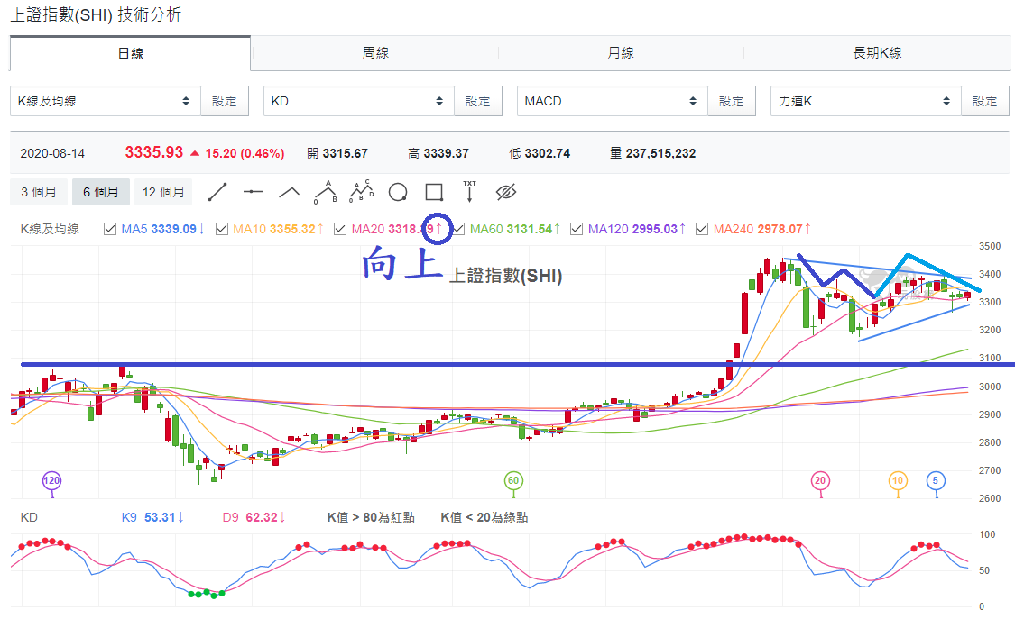Click the pink 20 moving average marker

point(820,481)
